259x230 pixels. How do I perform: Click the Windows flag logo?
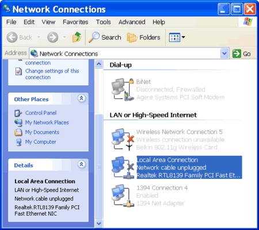pos(247,22)
